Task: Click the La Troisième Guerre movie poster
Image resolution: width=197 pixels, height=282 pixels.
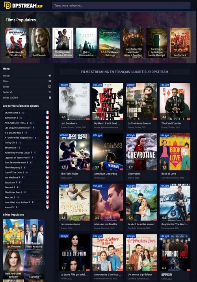Action: [x=141, y=101]
